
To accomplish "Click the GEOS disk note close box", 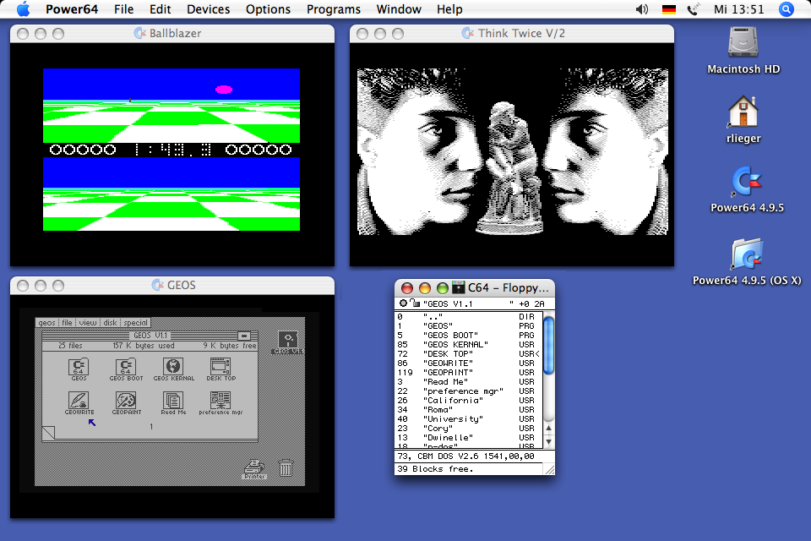I will pyautogui.click(x=244, y=336).
